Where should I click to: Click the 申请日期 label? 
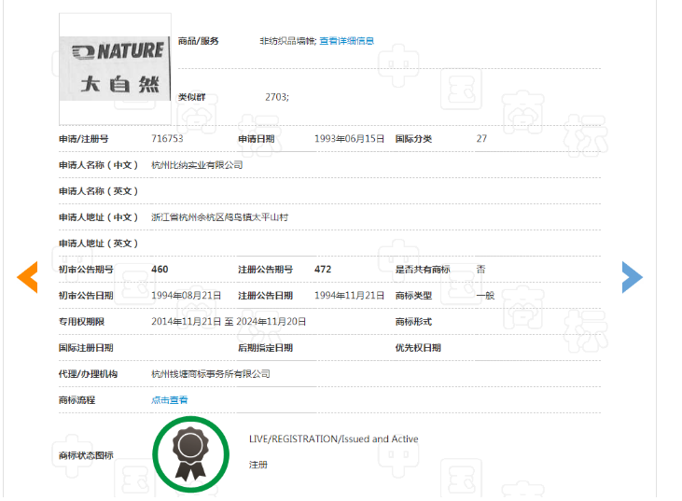[257, 139]
